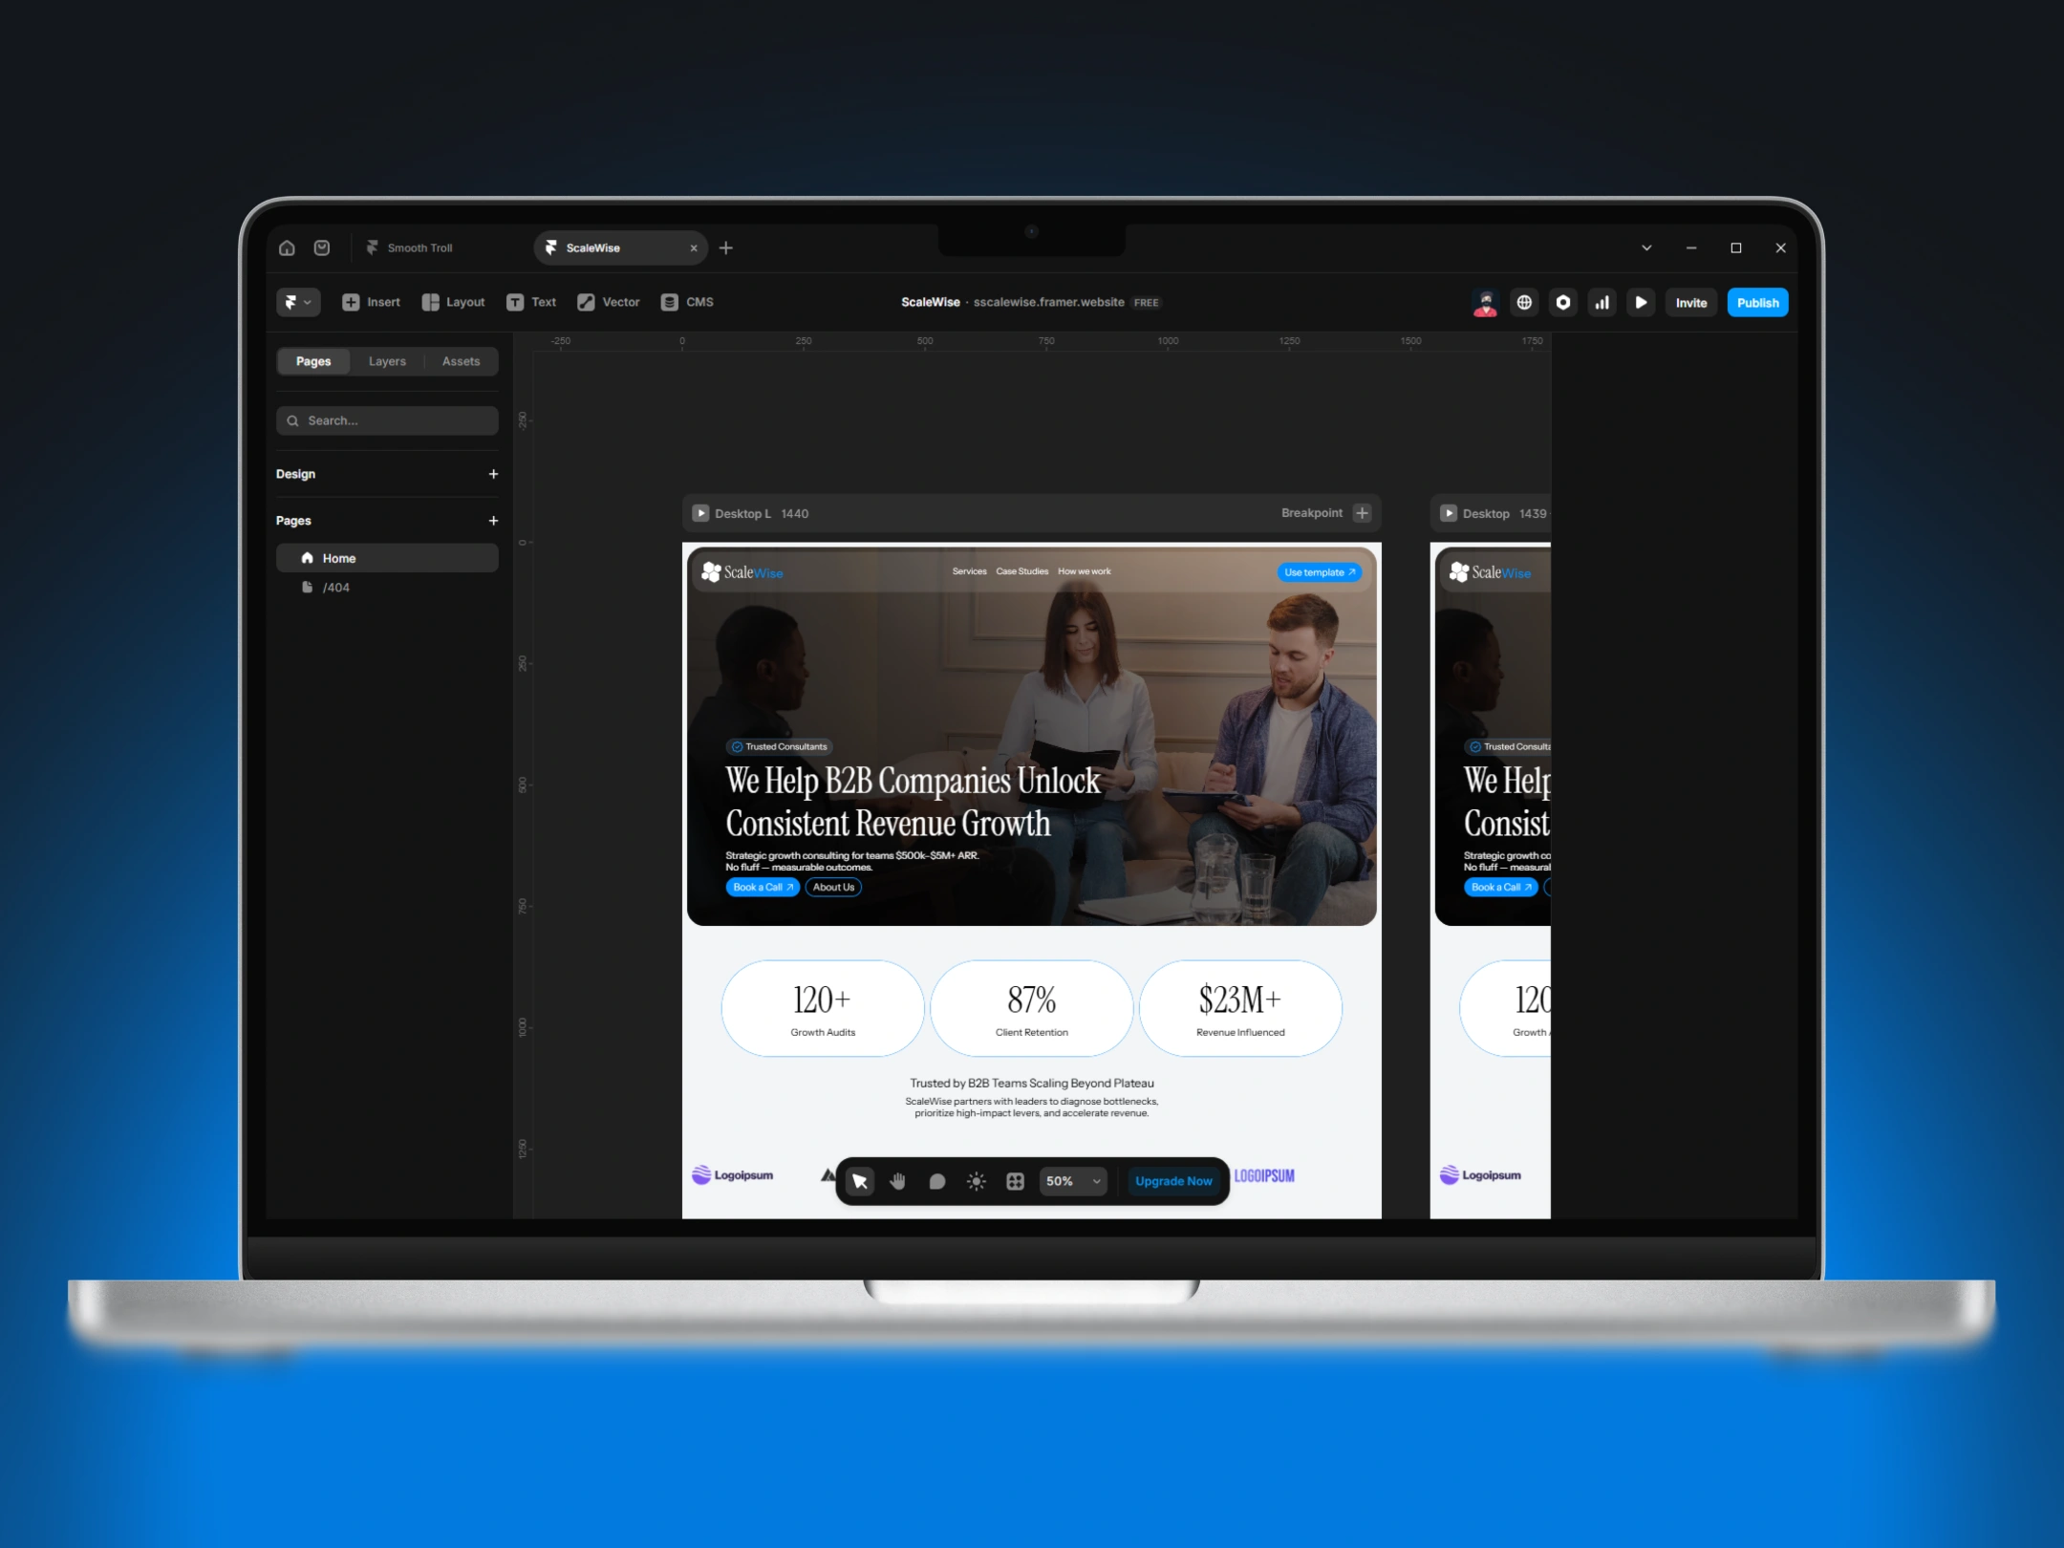
Task: Add a new Breakpoint with plus button
Action: pos(1363,513)
